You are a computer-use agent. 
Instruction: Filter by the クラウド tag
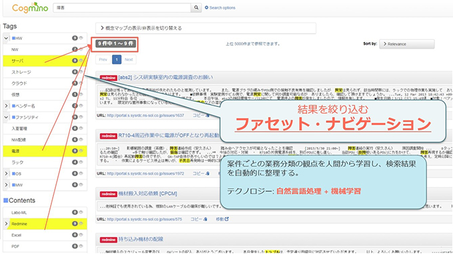pos(19,83)
